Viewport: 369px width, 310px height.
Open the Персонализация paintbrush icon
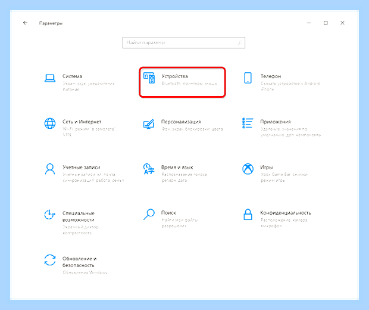[149, 124]
